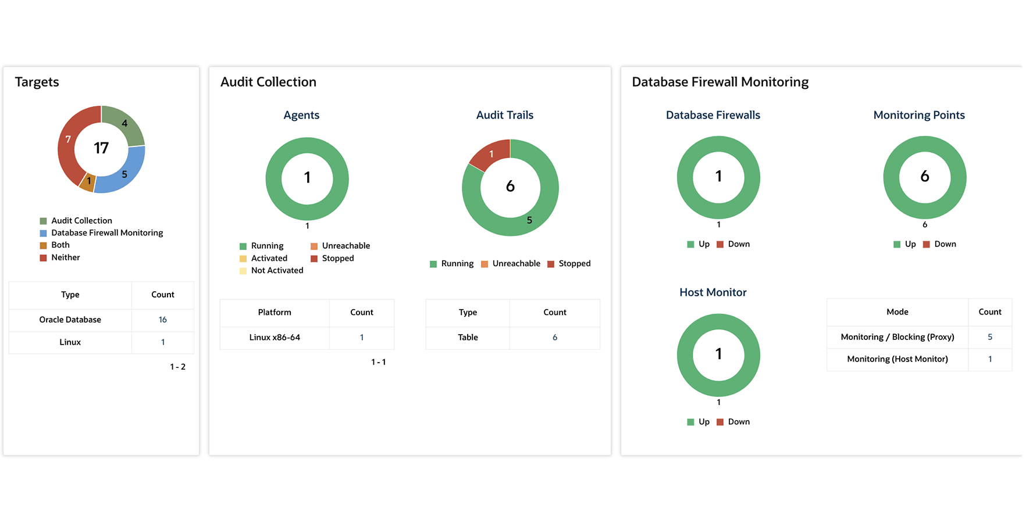Image resolution: width=1033 pixels, height=523 pixels.
Task: Click the center of the Targets donut showing 17
Action: (101, 149)
